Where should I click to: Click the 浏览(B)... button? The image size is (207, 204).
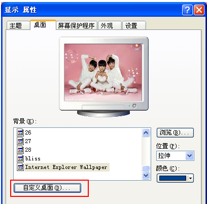coord(175,132)
